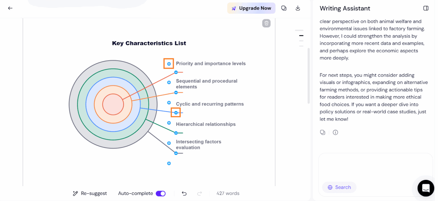Open the chat support bubble icon

[x=426, y=188]
